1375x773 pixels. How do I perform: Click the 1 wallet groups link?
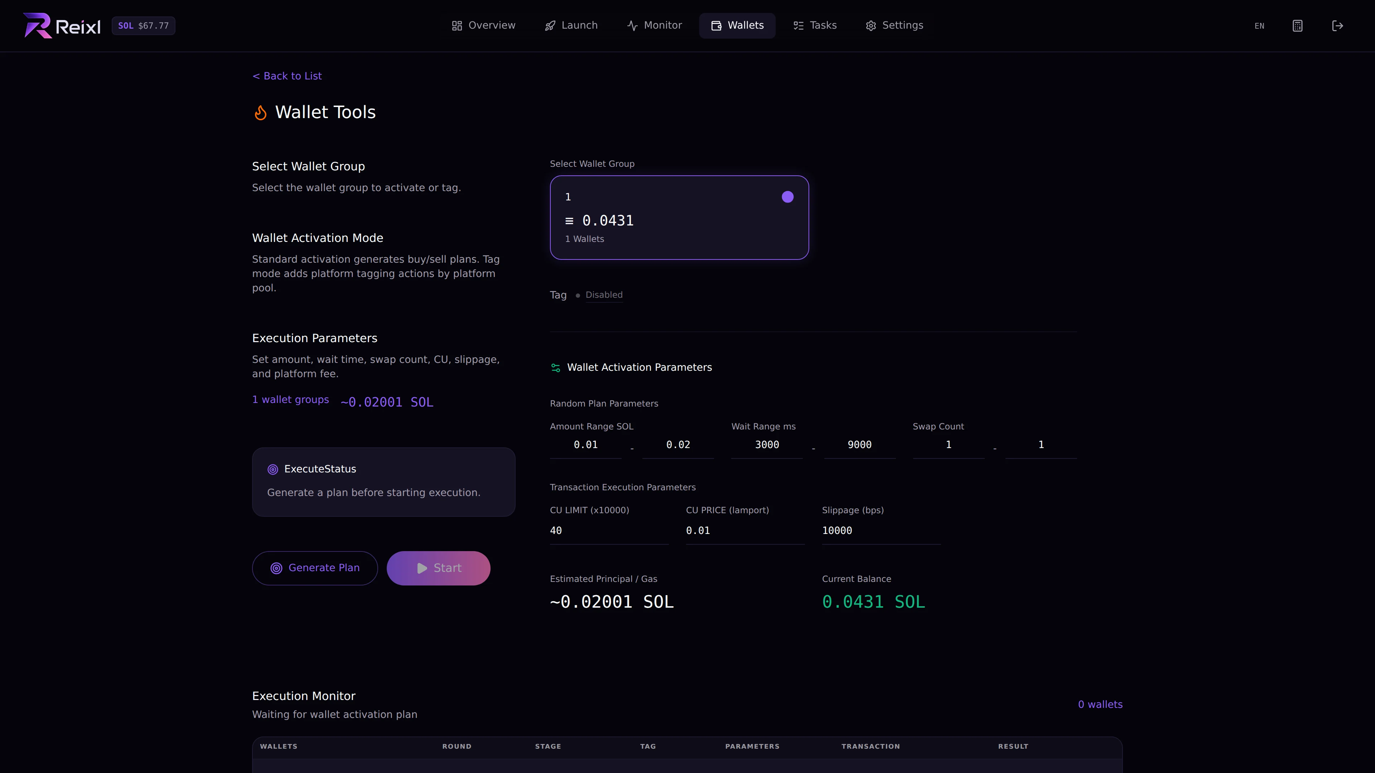click(290, 400)
